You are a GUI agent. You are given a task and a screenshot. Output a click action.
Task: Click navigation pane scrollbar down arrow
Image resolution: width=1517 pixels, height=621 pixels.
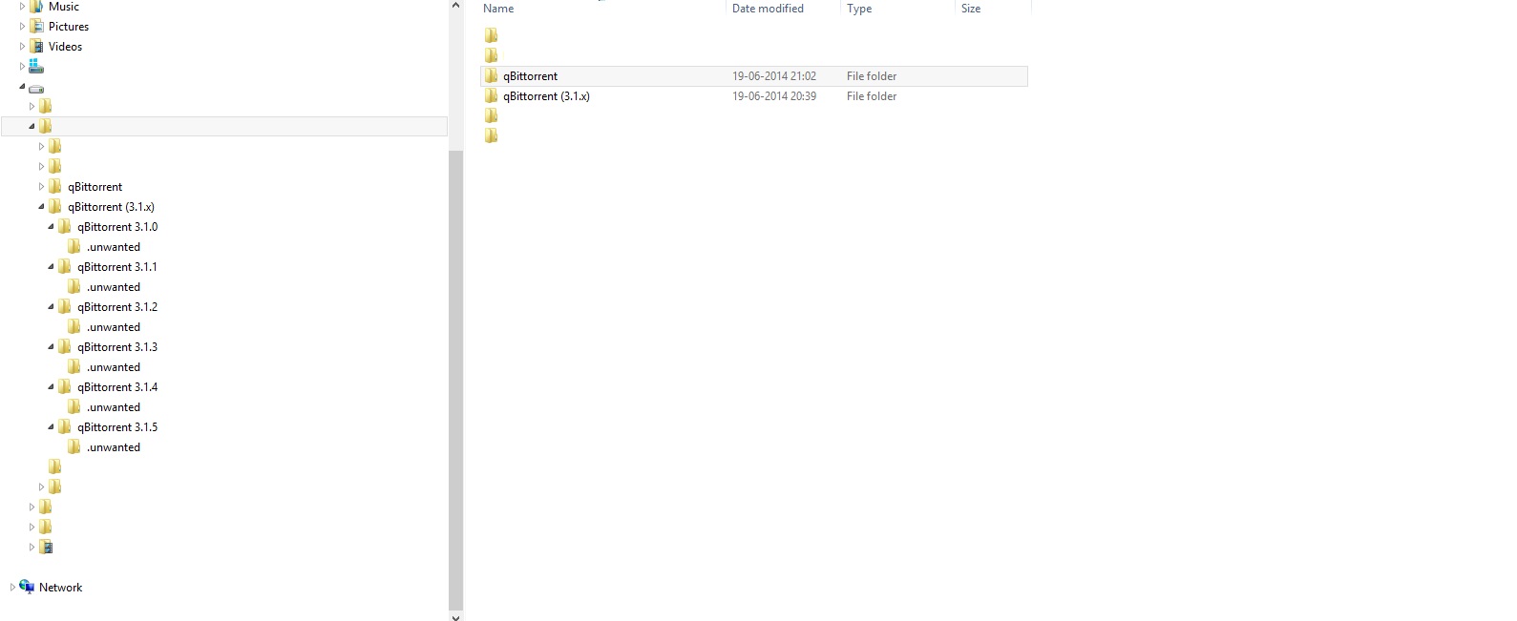tap(455, 616)
